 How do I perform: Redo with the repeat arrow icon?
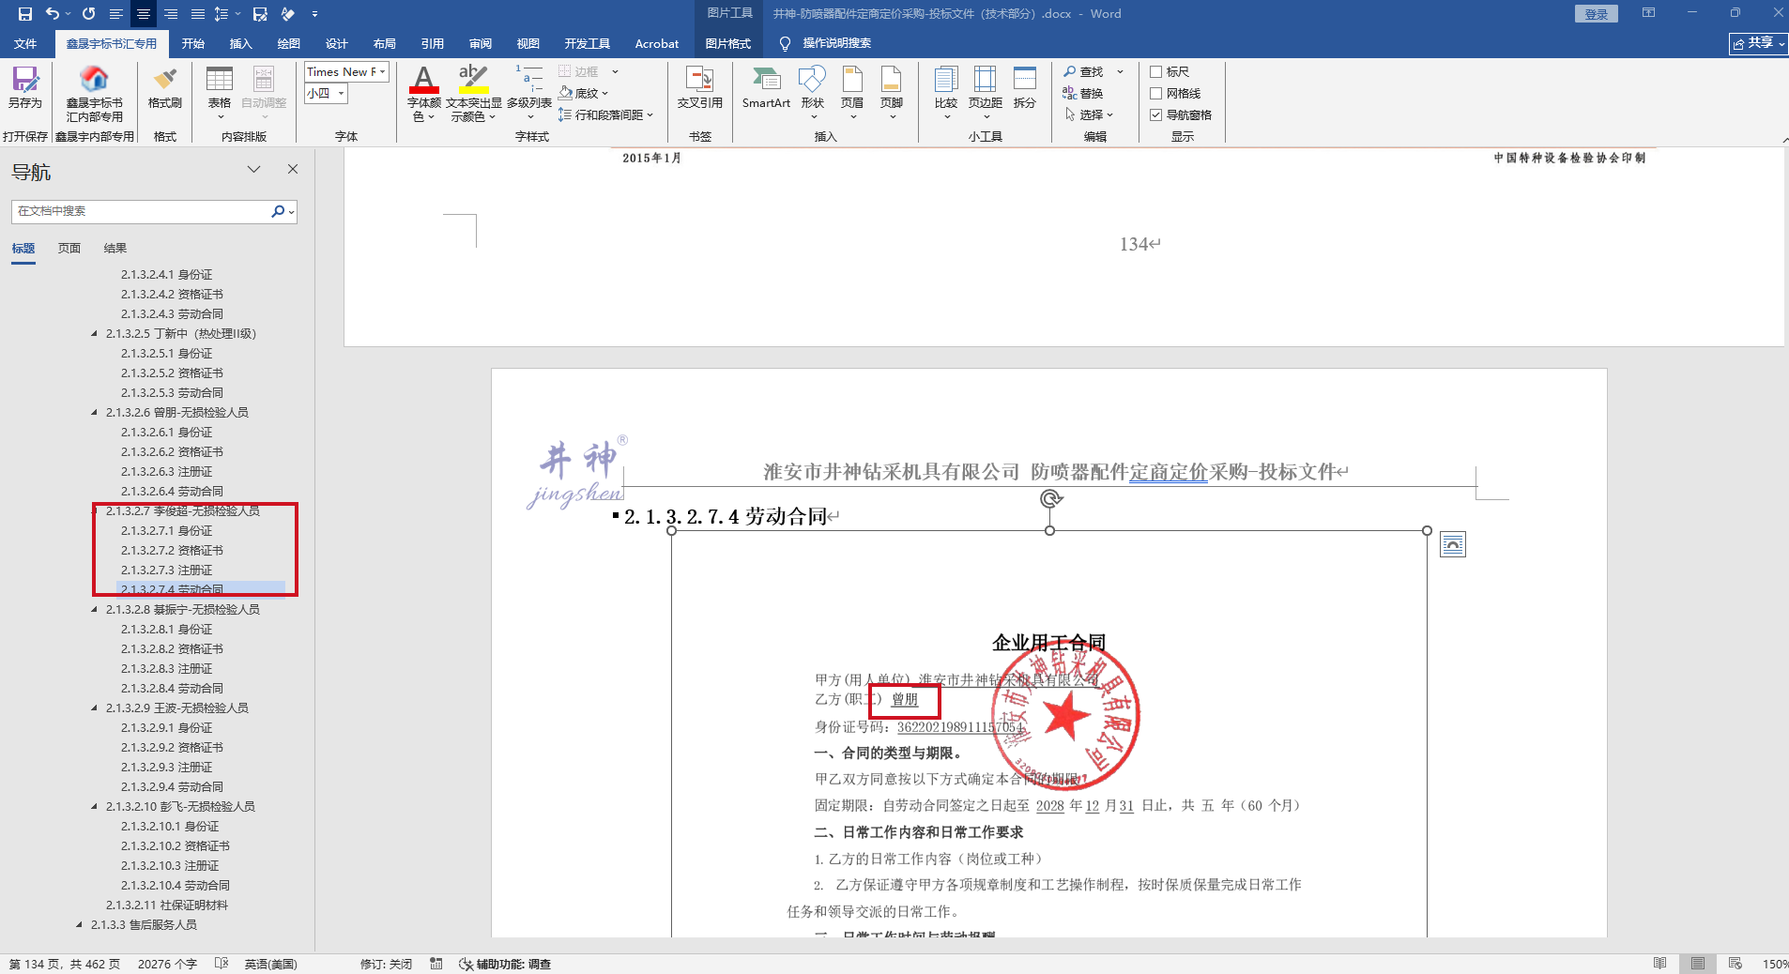pos(88,14)
